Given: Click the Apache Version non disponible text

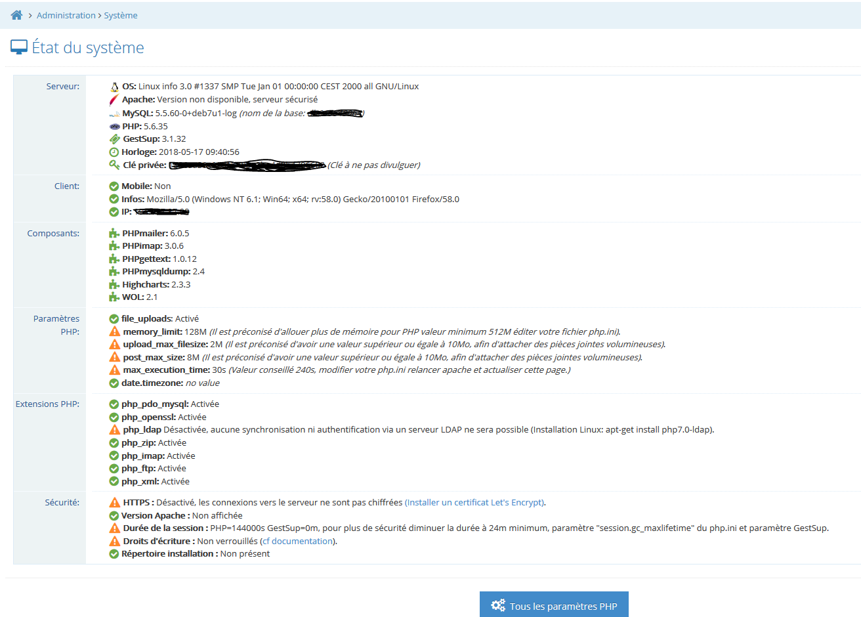Looking at the screenshot, I should point(238,99).
